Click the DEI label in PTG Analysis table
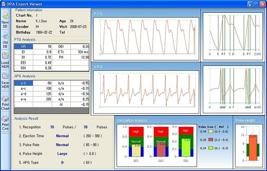The height and width of the screenshot is (171, 267). click(61, 46)
